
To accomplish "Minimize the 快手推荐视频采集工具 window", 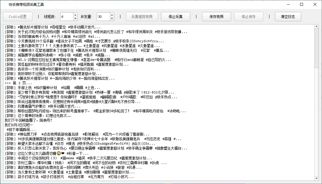I will [x=288, y=4].
